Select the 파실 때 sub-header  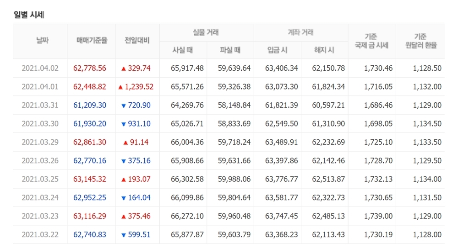[230, 50]
